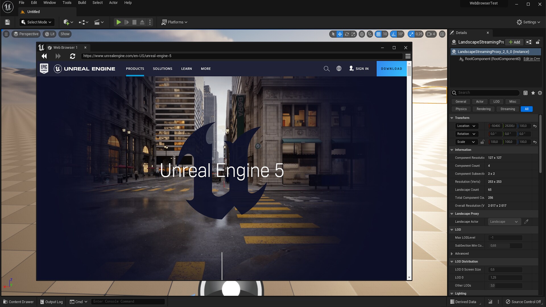Click the web page search magnifier
The height and width of the screenshot is (307, 546).
326,69
